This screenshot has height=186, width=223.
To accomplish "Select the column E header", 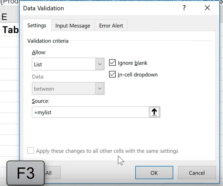I will (x=4, y=17).
